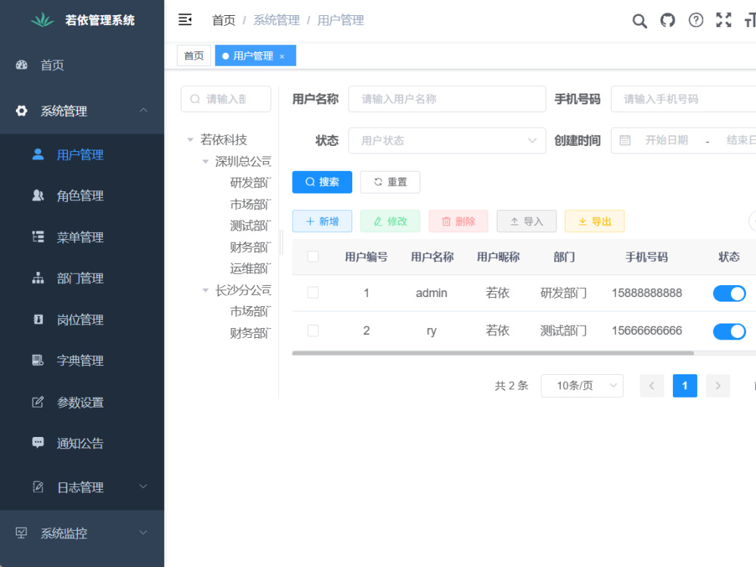Focus the 手机号码 input field
The width and height of the screenshot is (756, 567).
click(683, 99)
